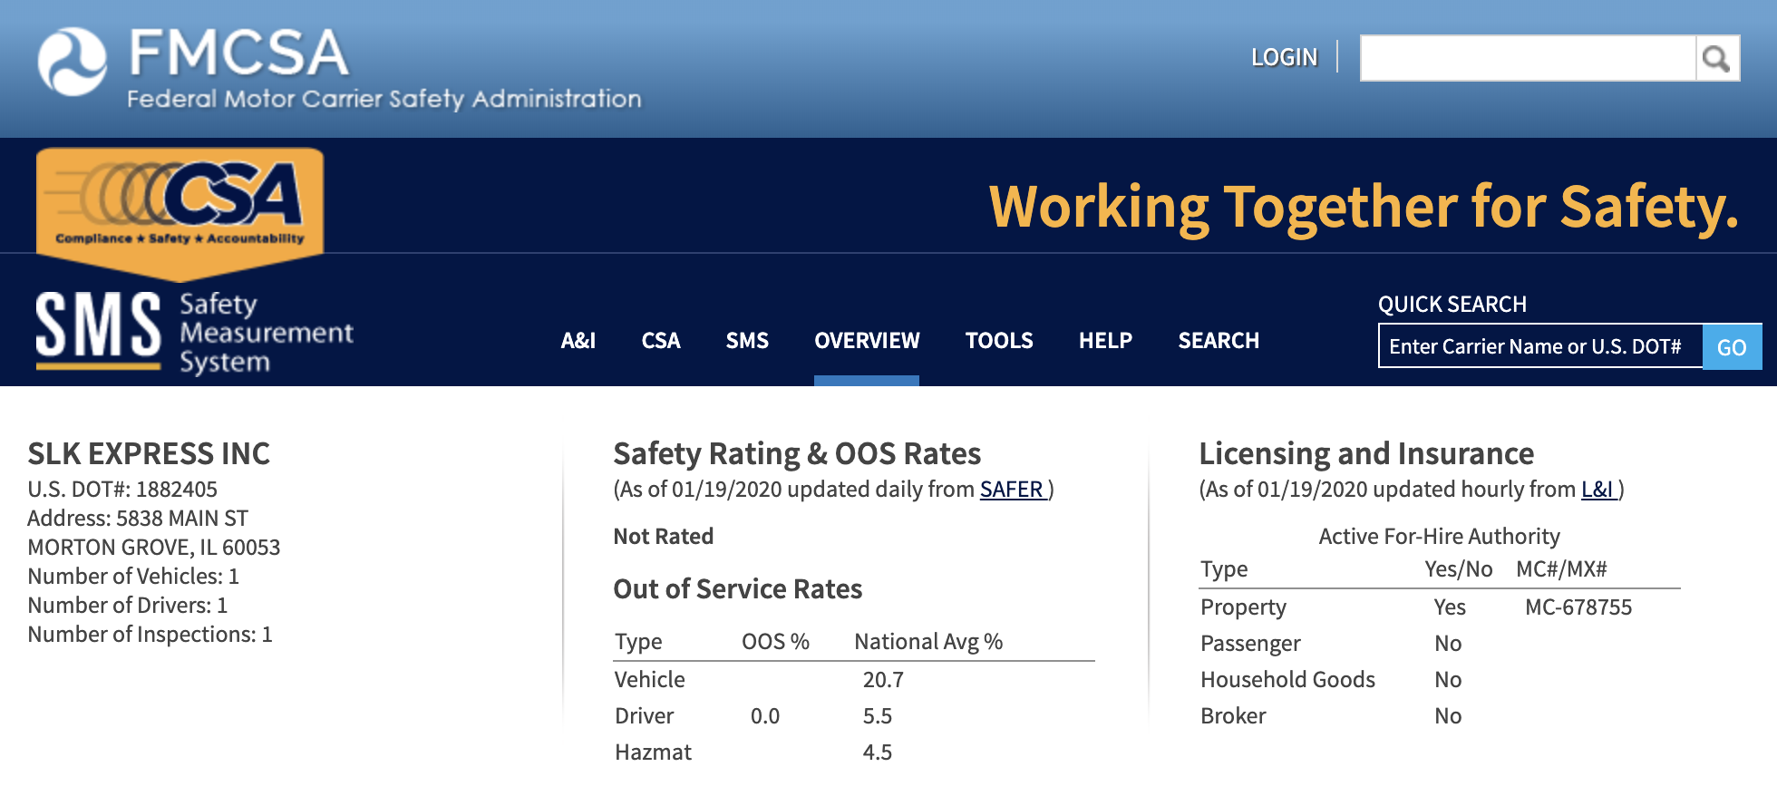The width and height of the screenshot is (1777, 796).
Task: Click the SMS Safety Measurement System logo
Action: pyautogui.click(x=194, y=333)
